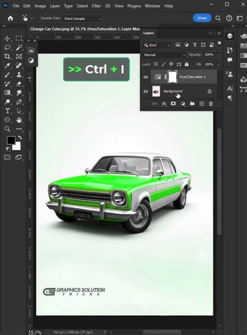Hide the Background layer
Viewport: 247px width, 335px height.
pos(146,91)
